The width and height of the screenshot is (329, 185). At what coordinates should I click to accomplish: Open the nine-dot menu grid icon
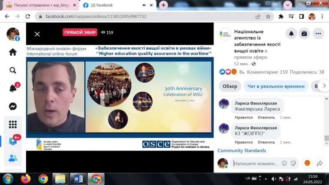[13, 124]
